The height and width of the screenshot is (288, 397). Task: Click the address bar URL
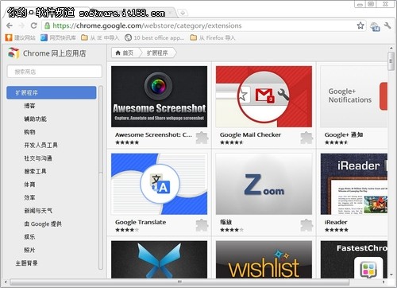point(147,25)
